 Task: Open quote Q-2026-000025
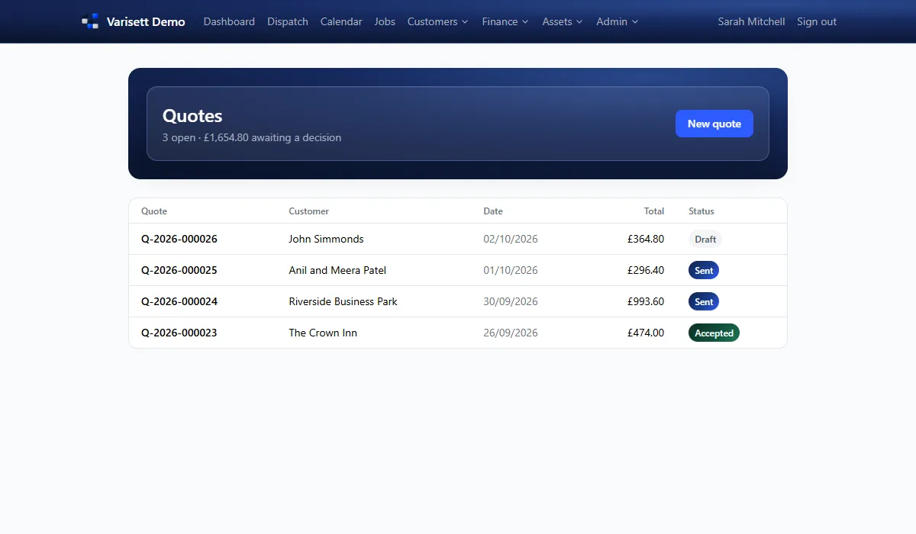point(179,270)
